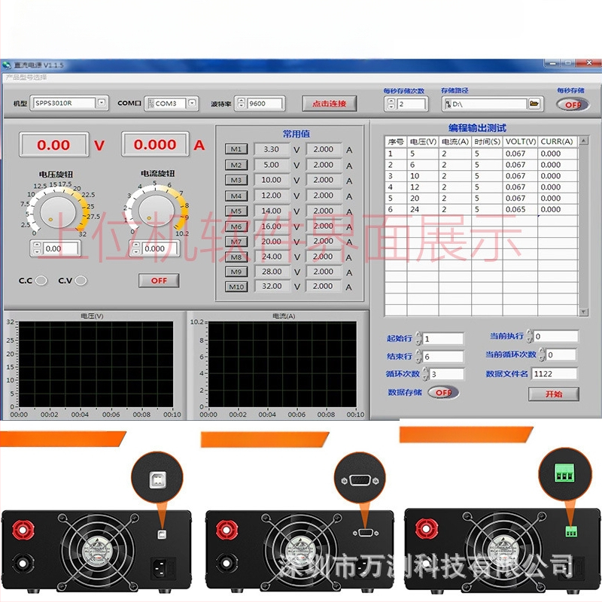Select the M3 preset for 10.00 V
The image size is (602, 602).
(x=236, y=181)
